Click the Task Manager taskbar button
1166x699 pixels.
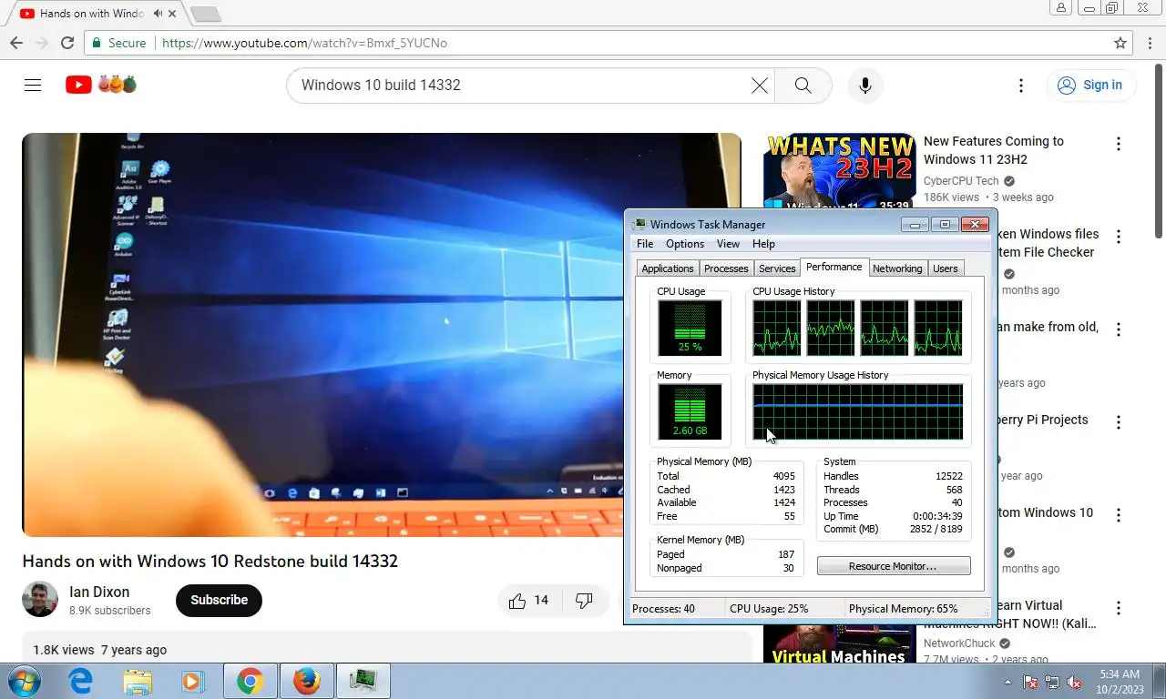click(363, 681)
